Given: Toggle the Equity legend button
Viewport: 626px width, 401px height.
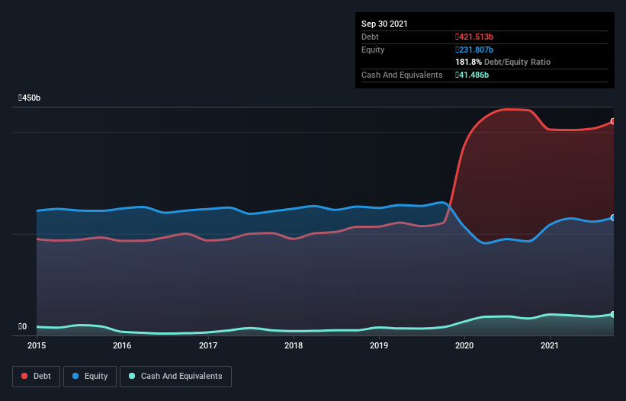Looking at the screenshot, I should 90,377.
